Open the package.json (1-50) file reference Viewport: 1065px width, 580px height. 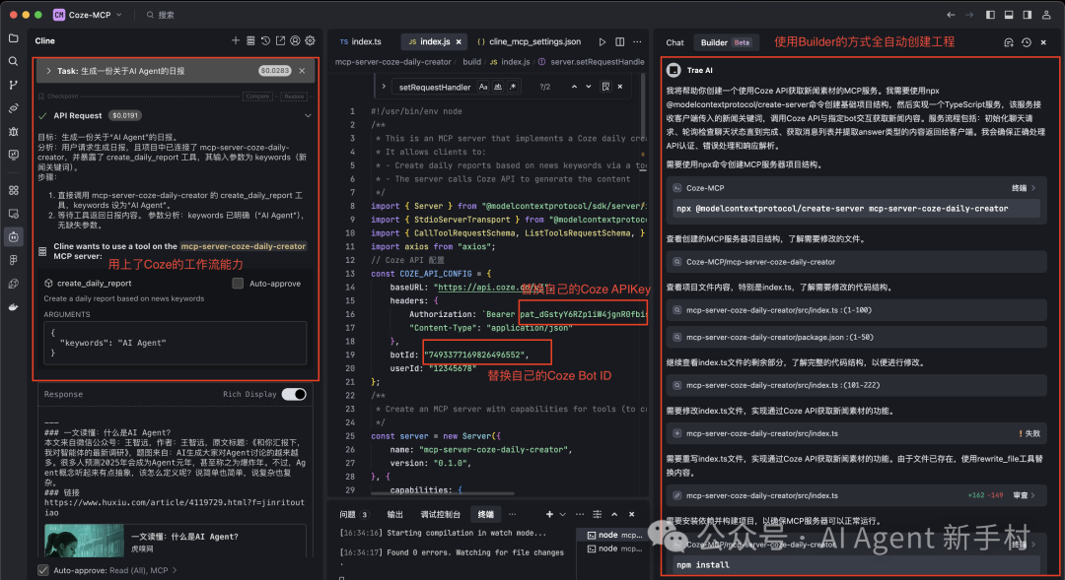[857, 337]
